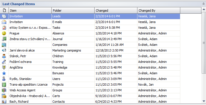206x105 pixels.
Task: Click the vertical scrollbar thumb
Action: [x=204, y=43]
